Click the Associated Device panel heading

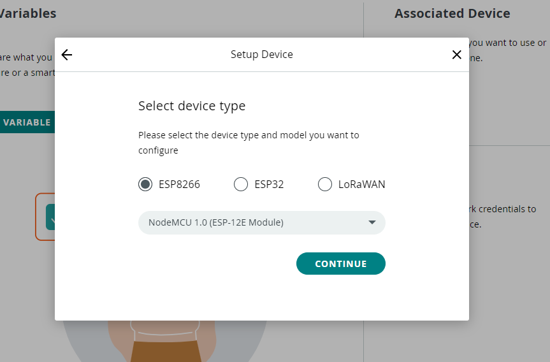pos(452,13)
